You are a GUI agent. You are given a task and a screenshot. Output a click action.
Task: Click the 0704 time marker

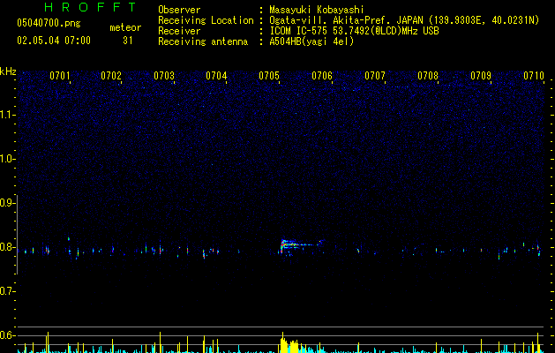pos(216,76)
